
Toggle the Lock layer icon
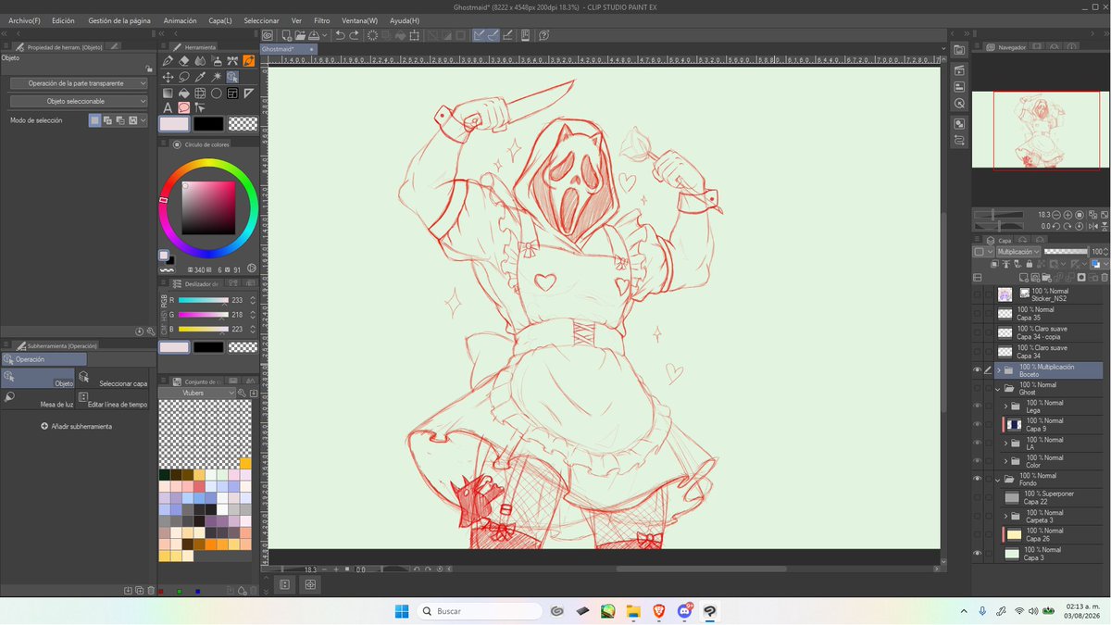[1030, 264]
